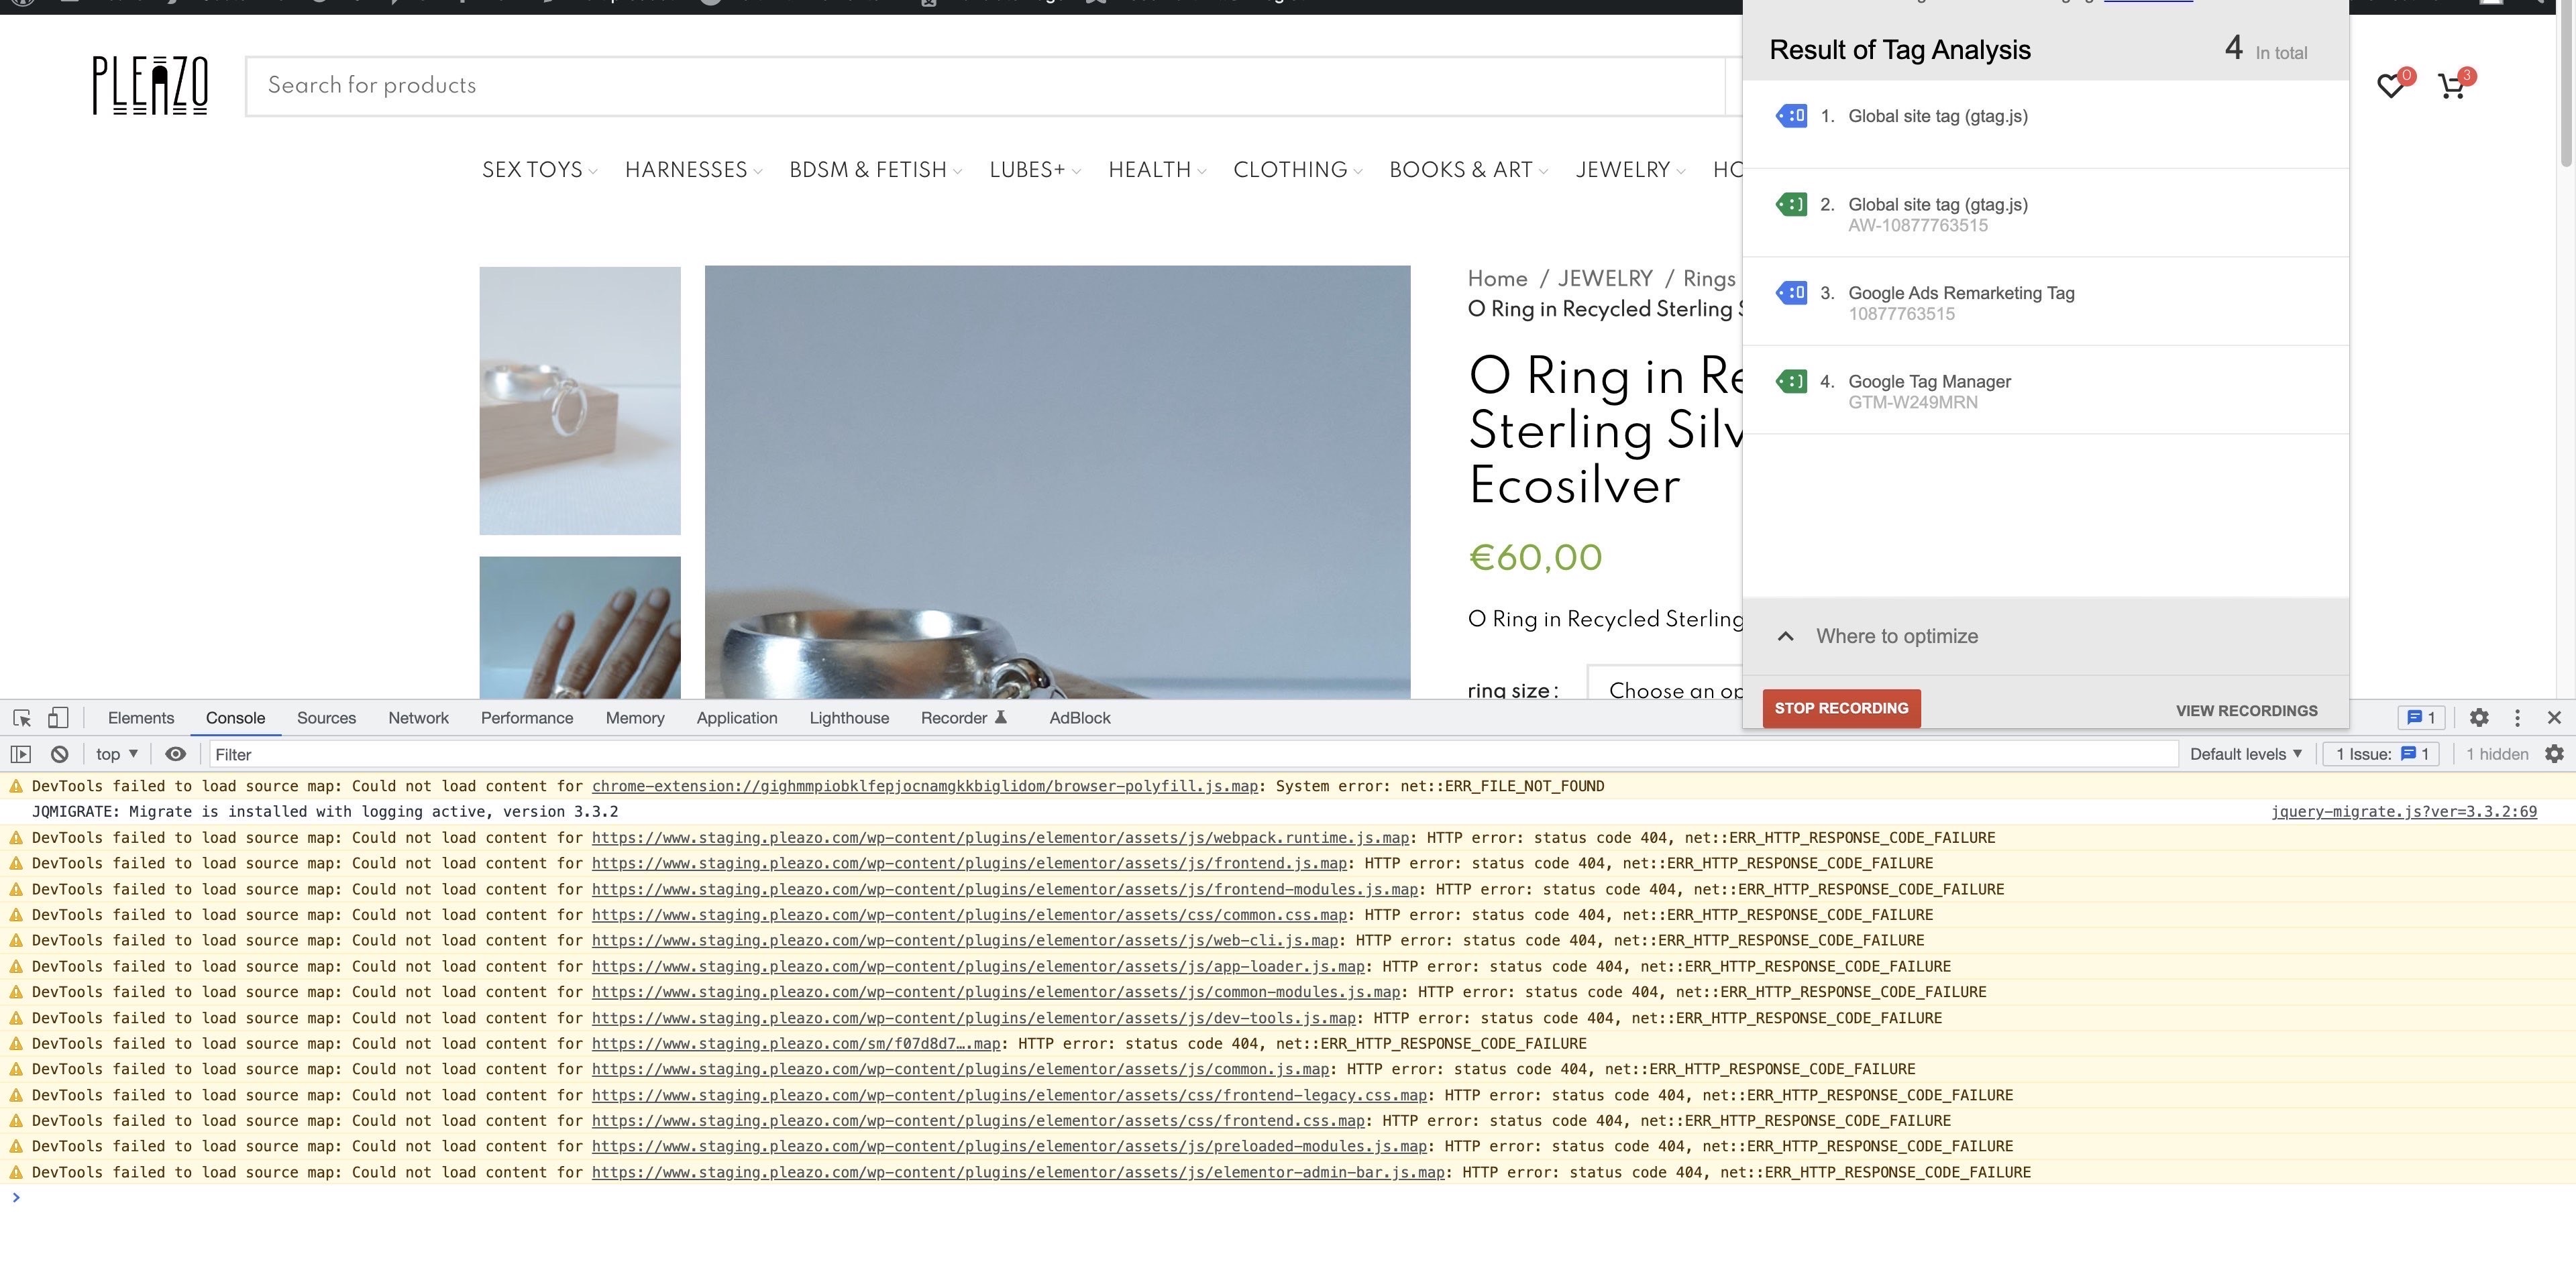The height and width of the screenshot is (1270, 2576).
Task: Click the wishlist heart icon
Action: 2390,86
